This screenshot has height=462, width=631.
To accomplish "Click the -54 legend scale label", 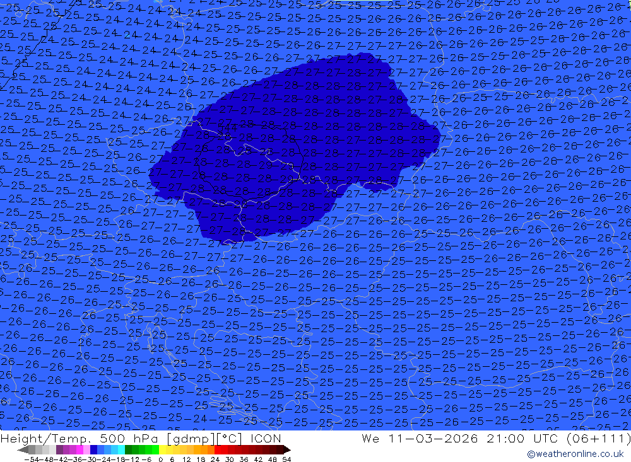I will point(32,459).
